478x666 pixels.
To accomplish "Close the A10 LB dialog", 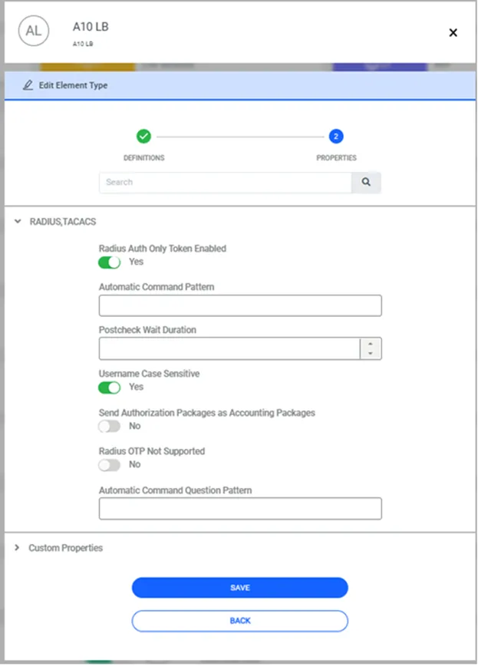I will point(453,33).
